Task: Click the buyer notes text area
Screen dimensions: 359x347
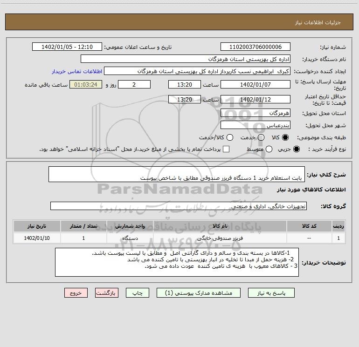Action: (177, 262)
